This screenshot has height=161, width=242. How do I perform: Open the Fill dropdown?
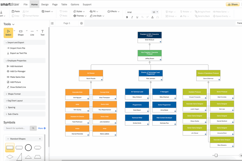click(x=94, y=11)
